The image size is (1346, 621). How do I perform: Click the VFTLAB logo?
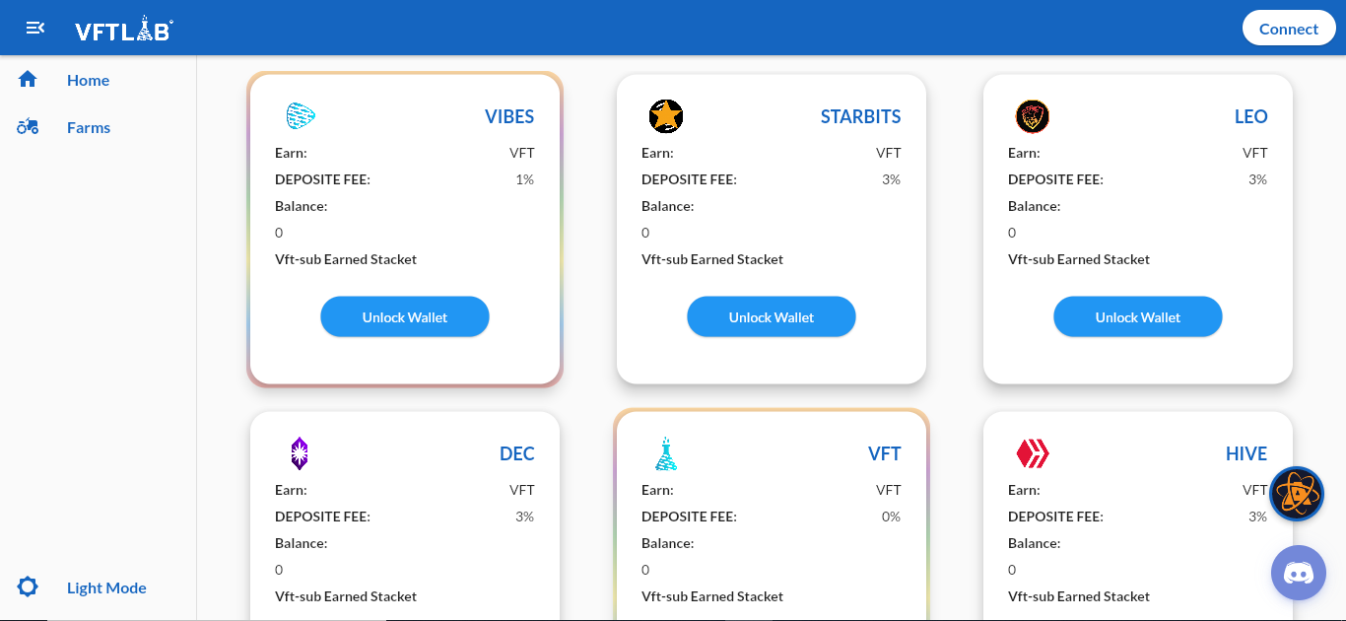click(x=124, y=30)
